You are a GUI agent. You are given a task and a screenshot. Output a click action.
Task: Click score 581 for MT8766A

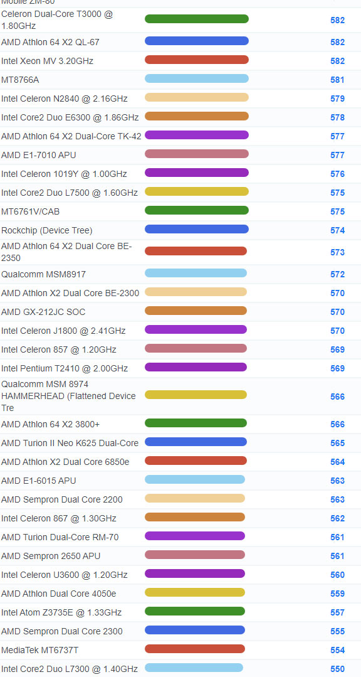pyautogui.click(x=337, y=80)
